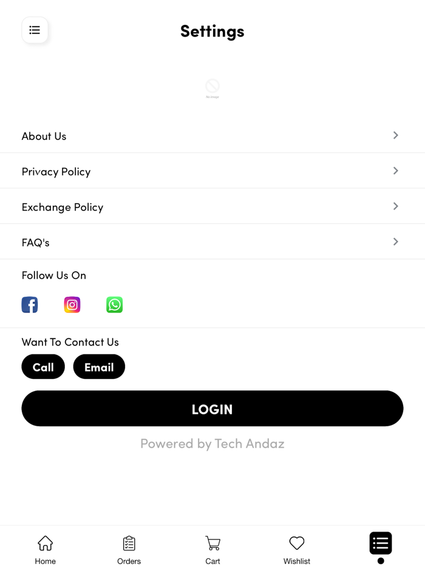The height and width of the screenshot is (568, 425).
Task: Expand the About Us chevron
Action: pyautogui.click(x=395, y=136)
